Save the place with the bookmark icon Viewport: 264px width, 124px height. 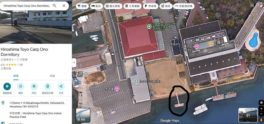click(20, 86)
